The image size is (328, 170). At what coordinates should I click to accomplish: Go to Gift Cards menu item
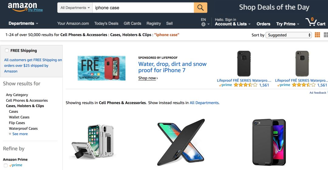(132, 23)
